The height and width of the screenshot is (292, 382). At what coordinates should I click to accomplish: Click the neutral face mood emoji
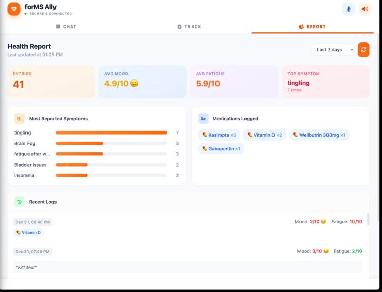pyautogui.click(x=134, y=84)
